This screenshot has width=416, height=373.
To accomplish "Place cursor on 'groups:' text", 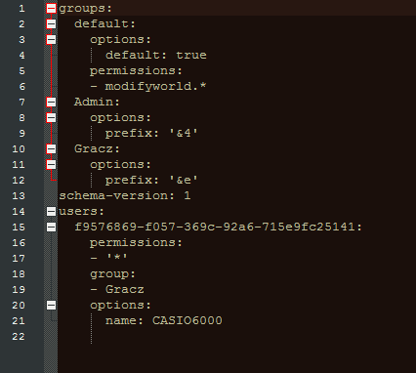I will 85,9.
